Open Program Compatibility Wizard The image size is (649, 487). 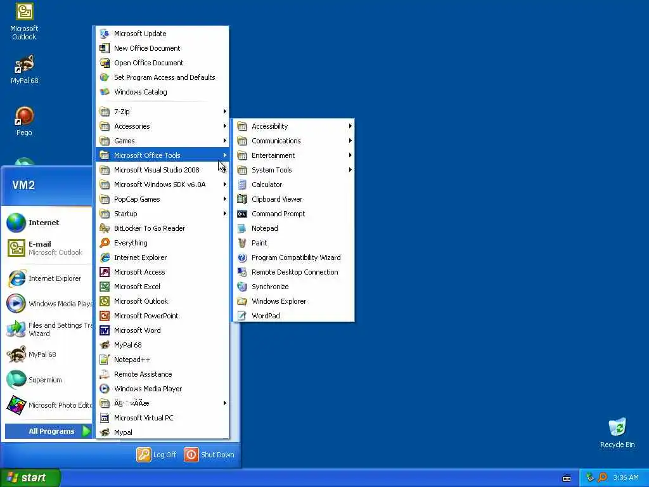click(294, 257)
